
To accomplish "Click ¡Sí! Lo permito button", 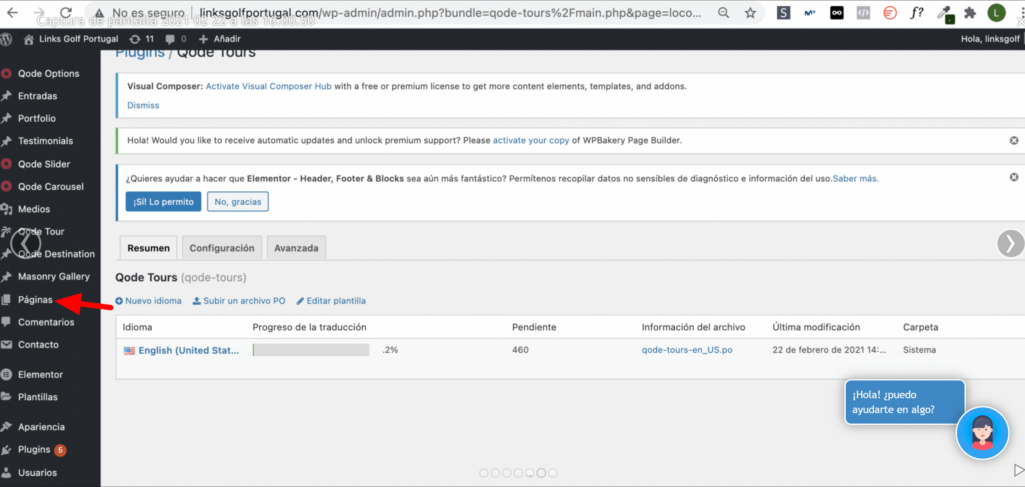I will pos(163,202).
